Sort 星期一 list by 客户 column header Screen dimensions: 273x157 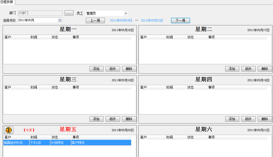click(16, 37)
